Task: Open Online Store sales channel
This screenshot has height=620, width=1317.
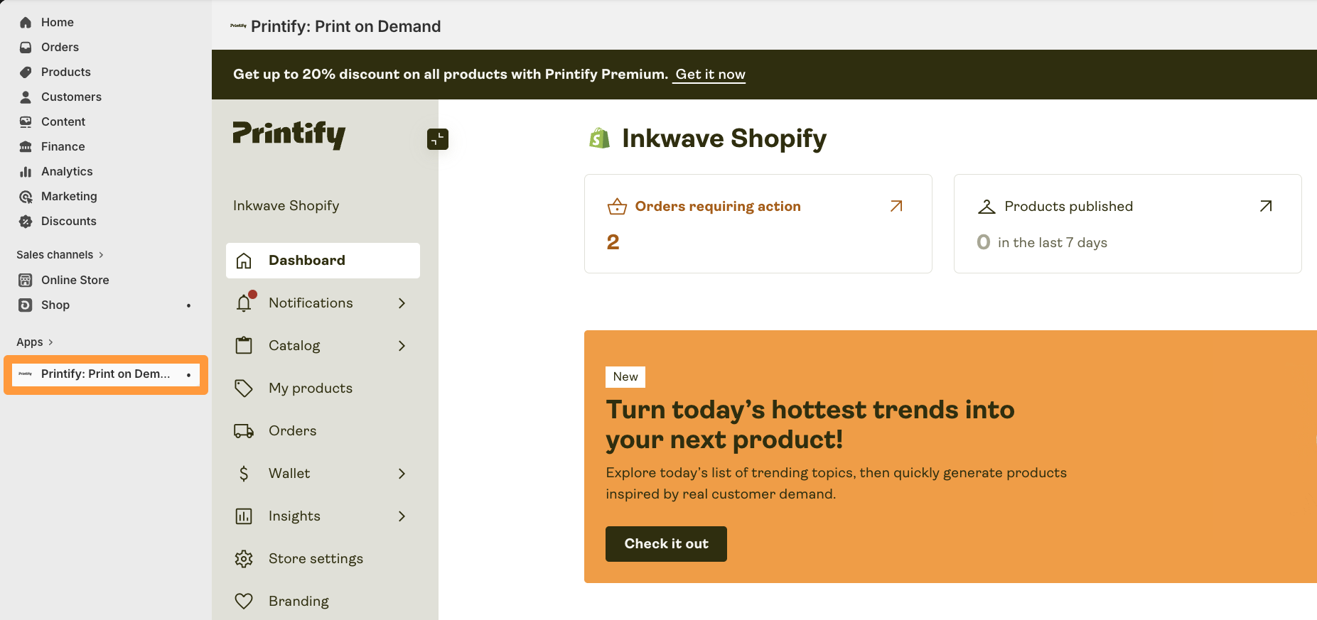Action: [x=75, y=281]
